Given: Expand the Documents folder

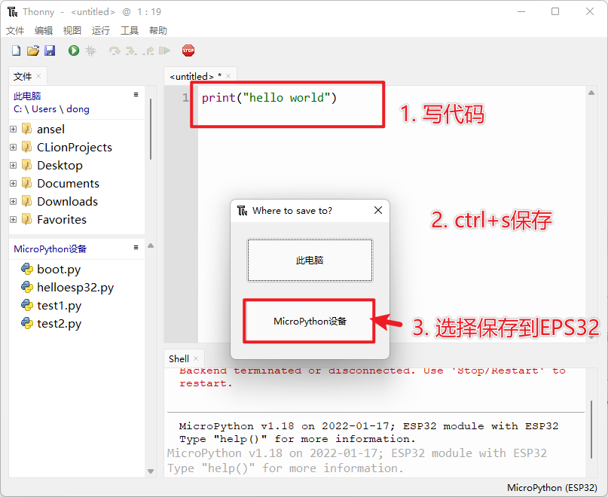Looking at the screenshot, I should point(13,184).
